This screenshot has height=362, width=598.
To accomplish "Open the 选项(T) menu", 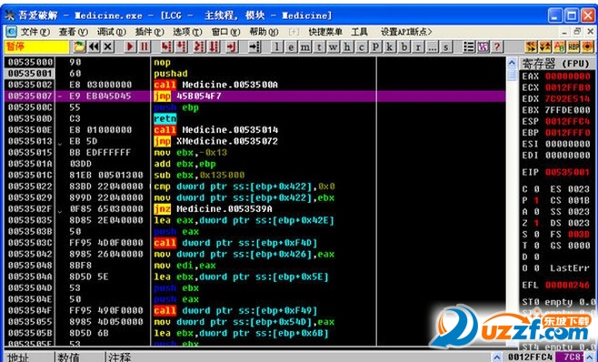I will 187,32.
